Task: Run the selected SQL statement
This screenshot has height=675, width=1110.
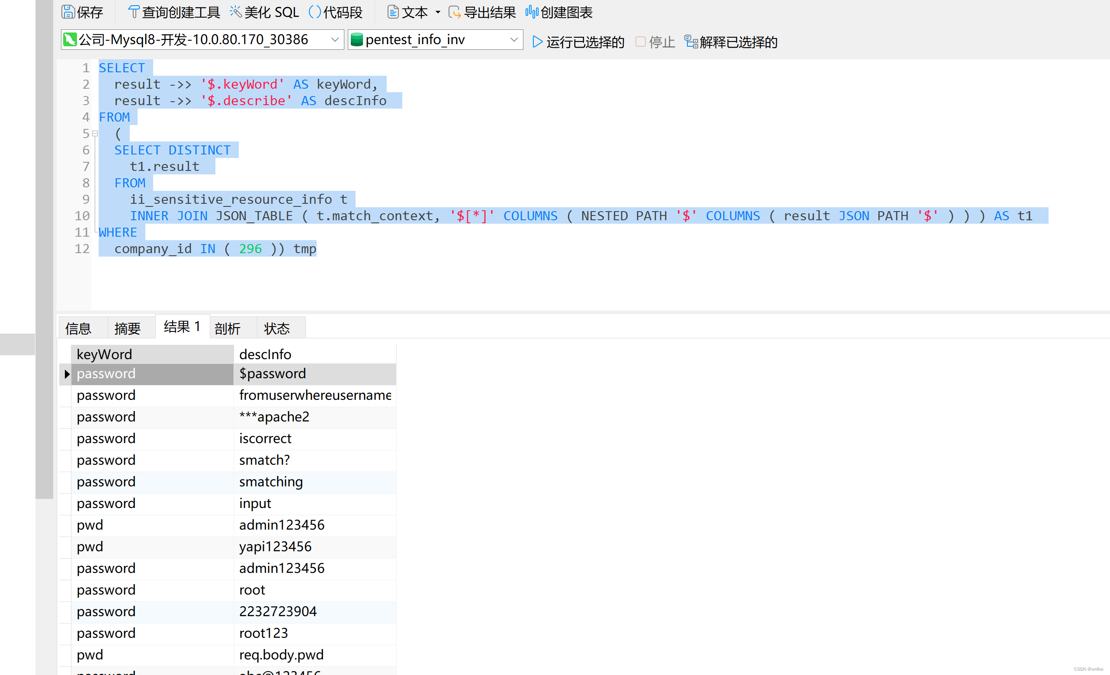Action: 578,42
